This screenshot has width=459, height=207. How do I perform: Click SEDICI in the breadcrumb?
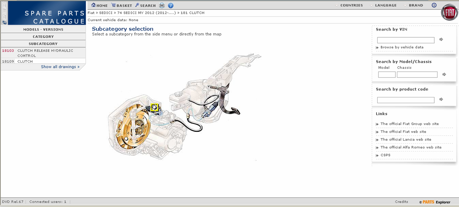(106, 13)
